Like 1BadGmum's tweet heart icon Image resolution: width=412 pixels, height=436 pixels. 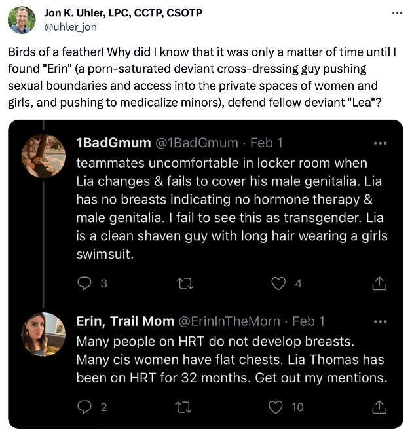[x=279, y=283]
